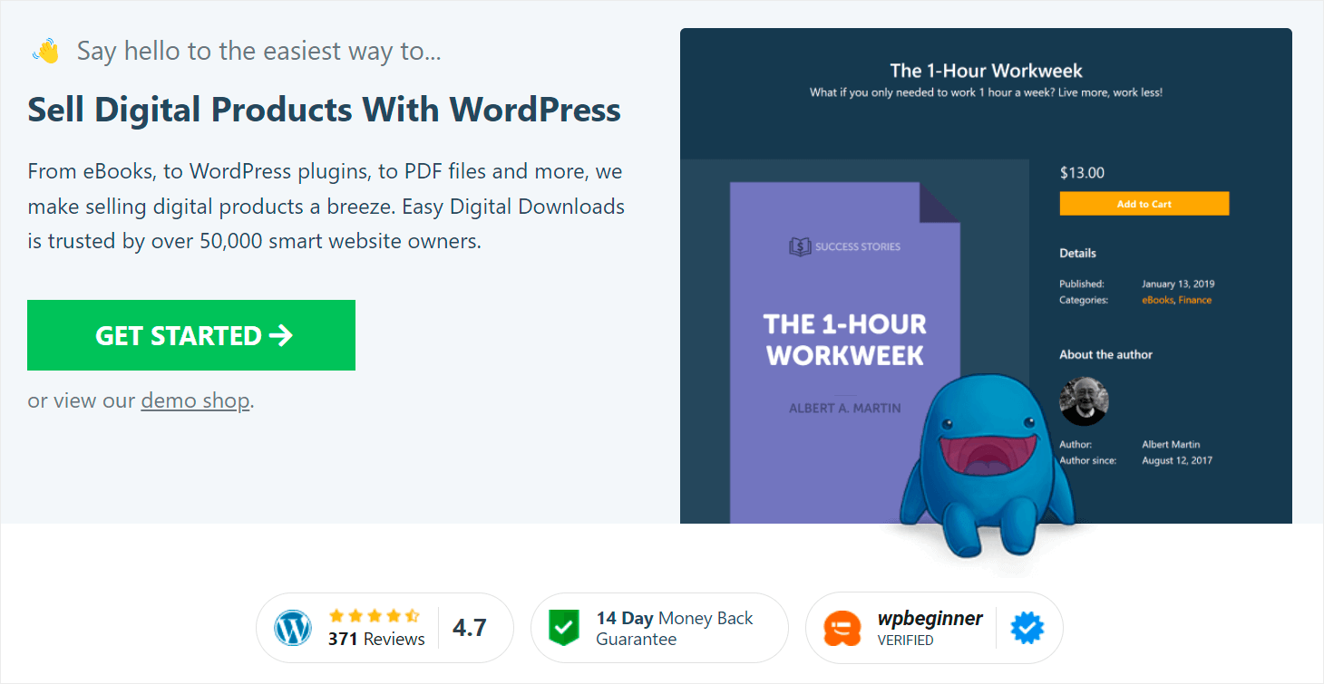Open the demo shop link
Image resolution: width=1324 pixels, height=684 pixels.
[195, 400]
